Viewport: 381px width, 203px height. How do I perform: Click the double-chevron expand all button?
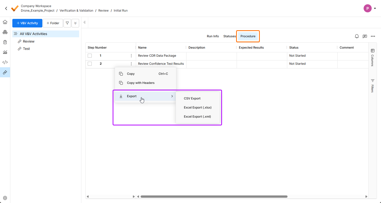(75, 23)
